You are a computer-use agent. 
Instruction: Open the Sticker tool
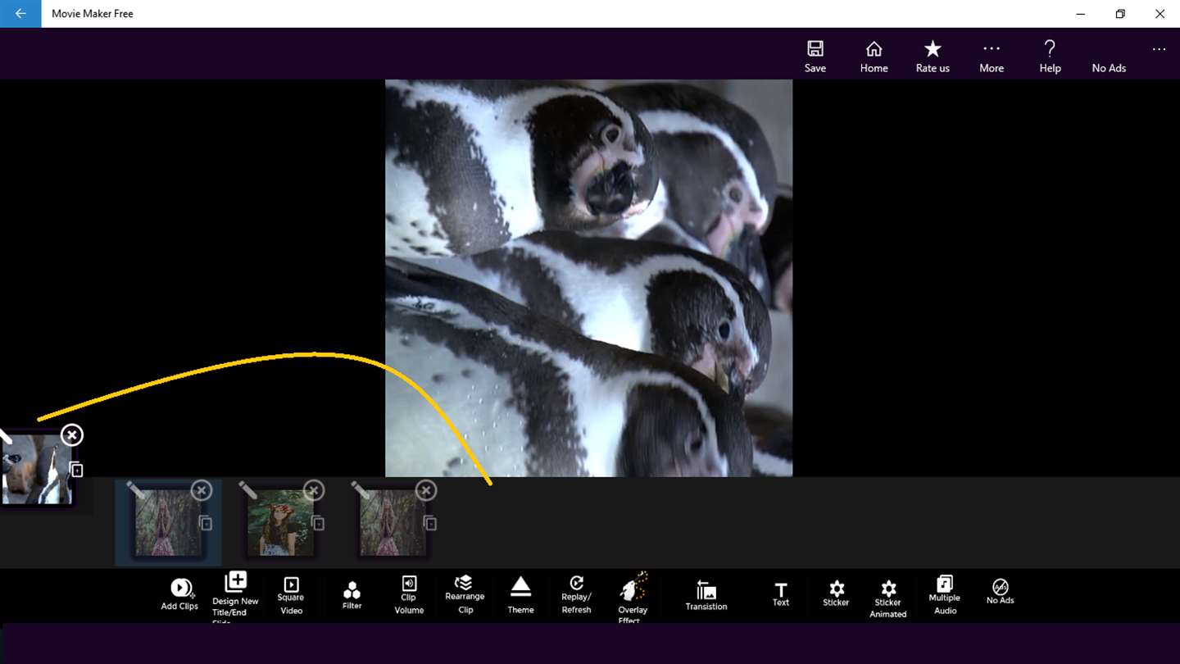836,594
